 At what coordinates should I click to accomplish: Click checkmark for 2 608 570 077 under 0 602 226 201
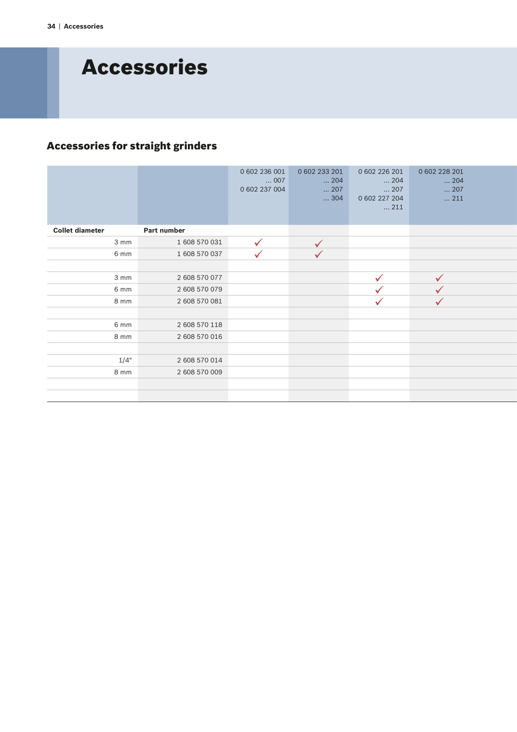point(379,278)
